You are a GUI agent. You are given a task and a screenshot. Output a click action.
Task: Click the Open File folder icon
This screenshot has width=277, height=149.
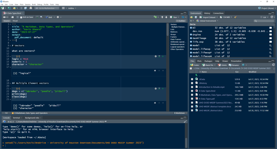click(14, 8)
